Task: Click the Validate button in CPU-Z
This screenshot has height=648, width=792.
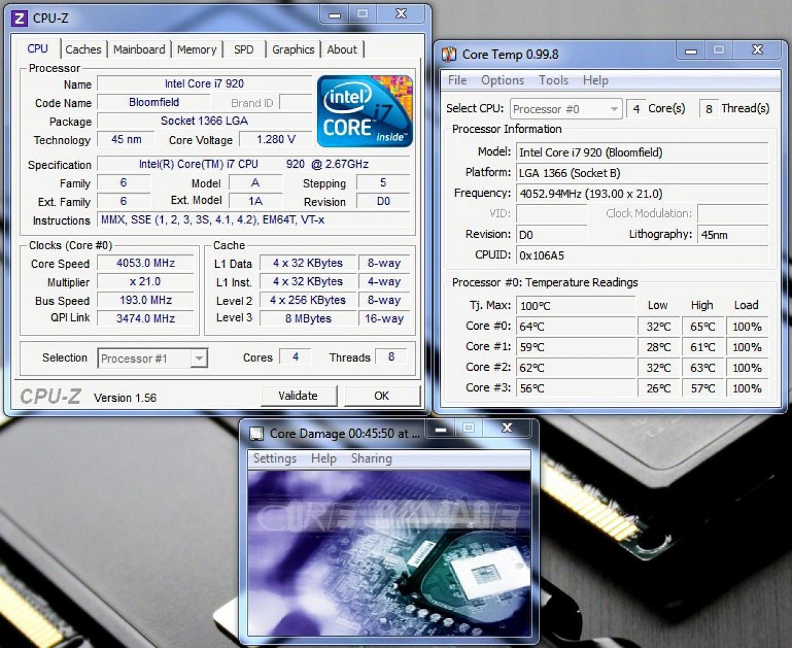Action: point(298,396)
